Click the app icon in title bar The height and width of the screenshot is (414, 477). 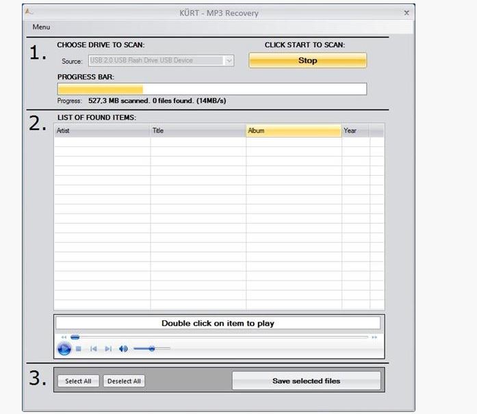28,12
